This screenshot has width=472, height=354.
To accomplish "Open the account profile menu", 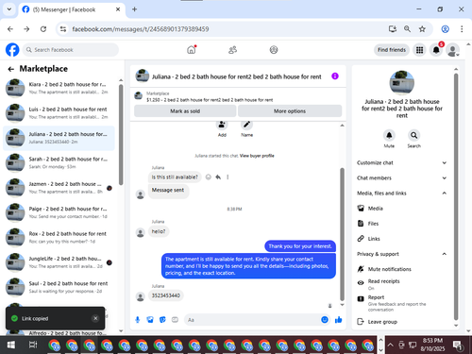I will point(453,50).
